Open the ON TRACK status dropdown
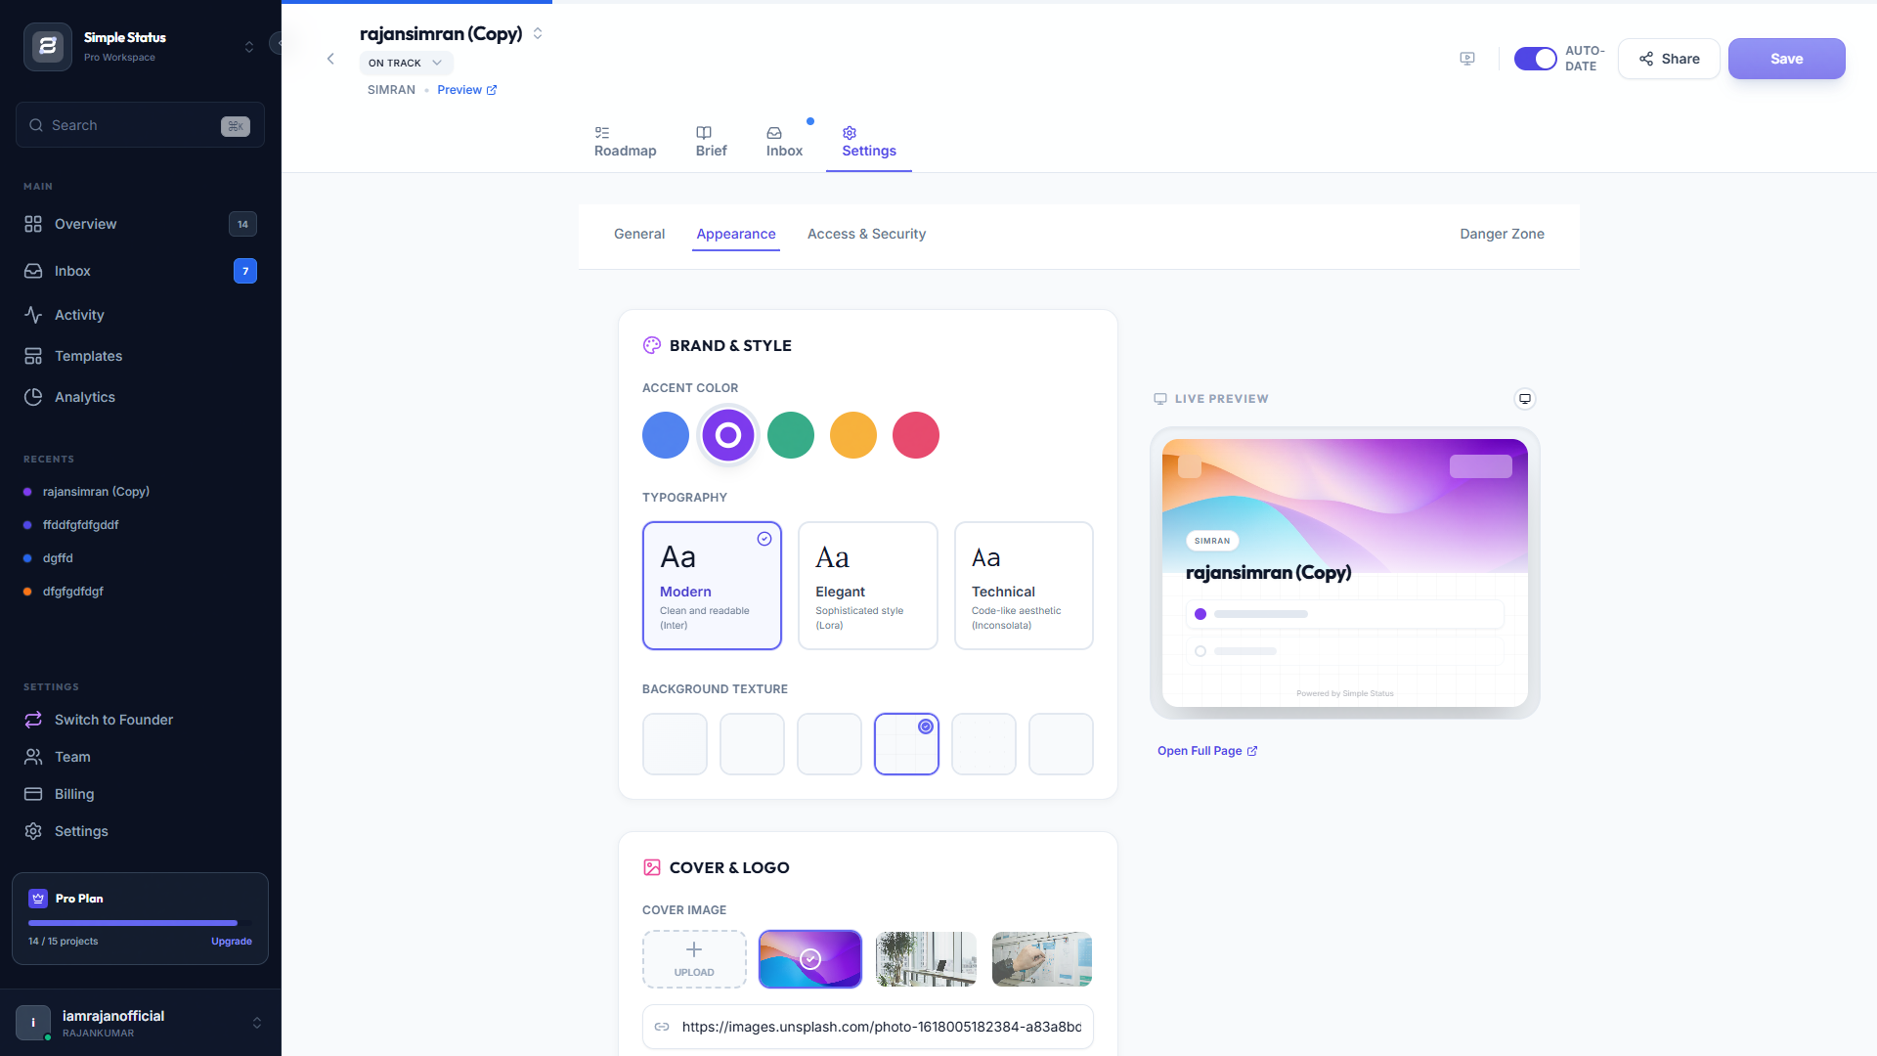Viewport: 1877px width, 1056px height. tap(406, 63)
